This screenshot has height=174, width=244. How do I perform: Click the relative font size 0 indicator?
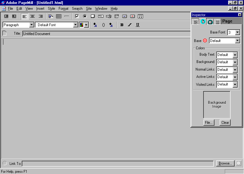pos(103,25)
